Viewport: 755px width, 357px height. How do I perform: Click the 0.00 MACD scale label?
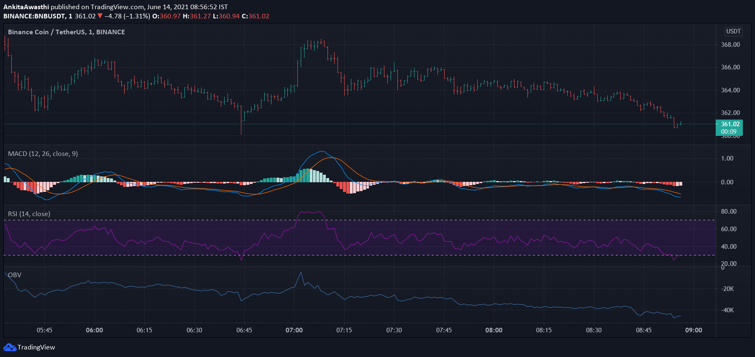pos(727,182)
